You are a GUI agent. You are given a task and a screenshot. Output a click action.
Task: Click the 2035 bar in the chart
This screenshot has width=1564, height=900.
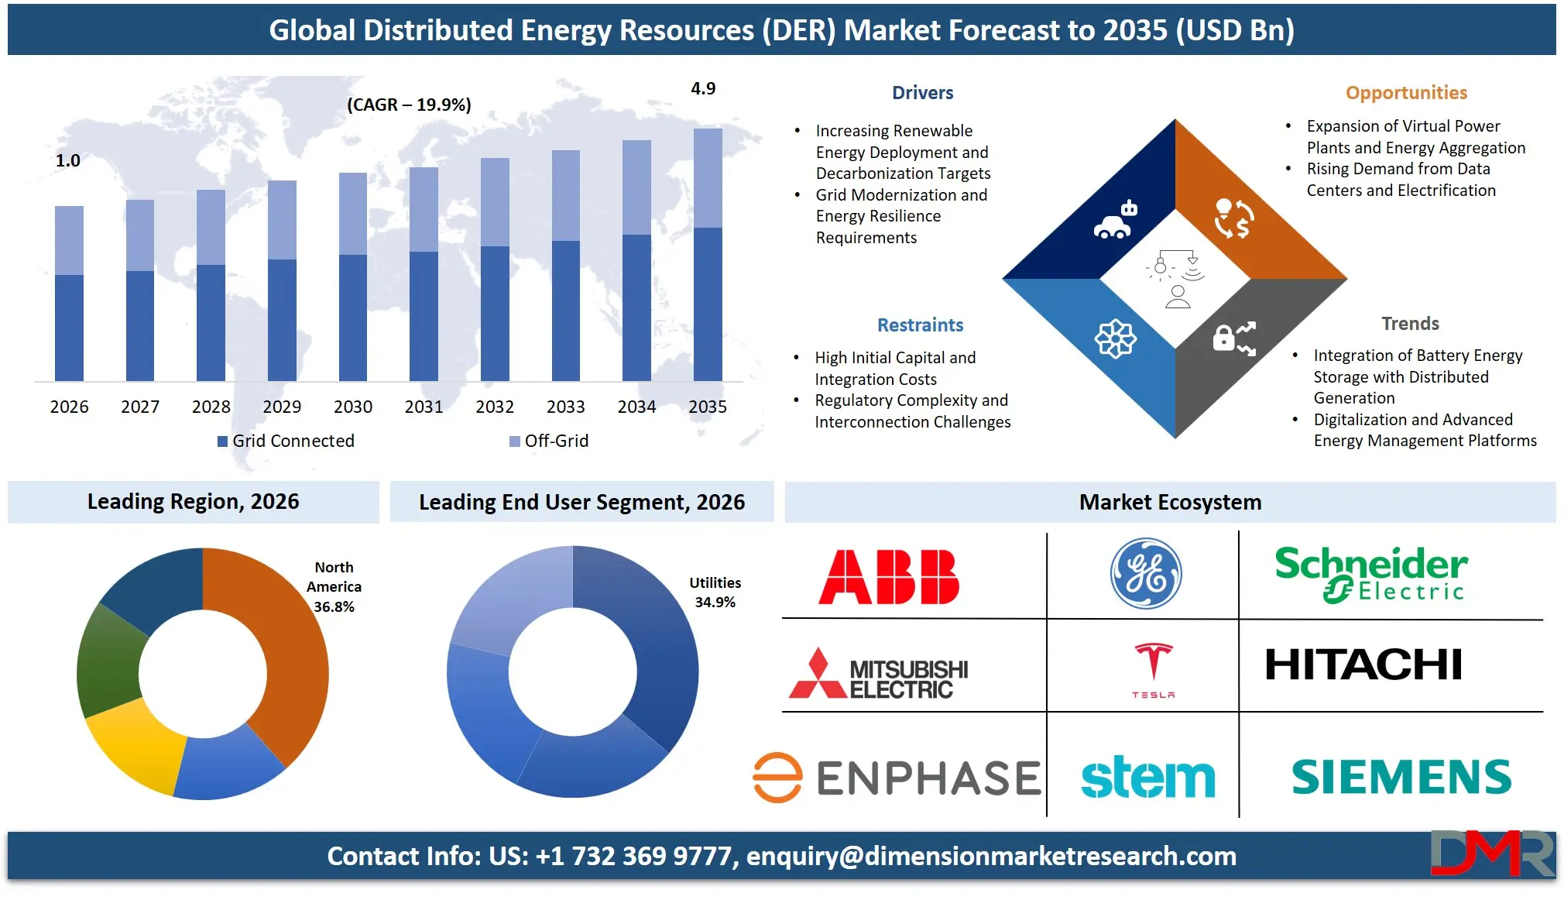(x=708, y=255)
